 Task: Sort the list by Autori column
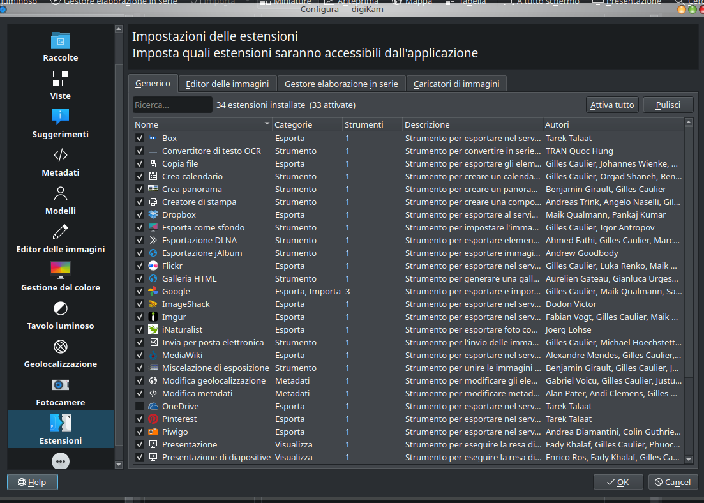tap(614, 124)
